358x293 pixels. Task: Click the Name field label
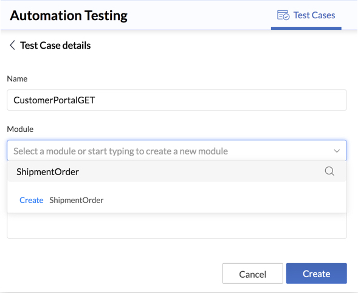click(18, 79)
